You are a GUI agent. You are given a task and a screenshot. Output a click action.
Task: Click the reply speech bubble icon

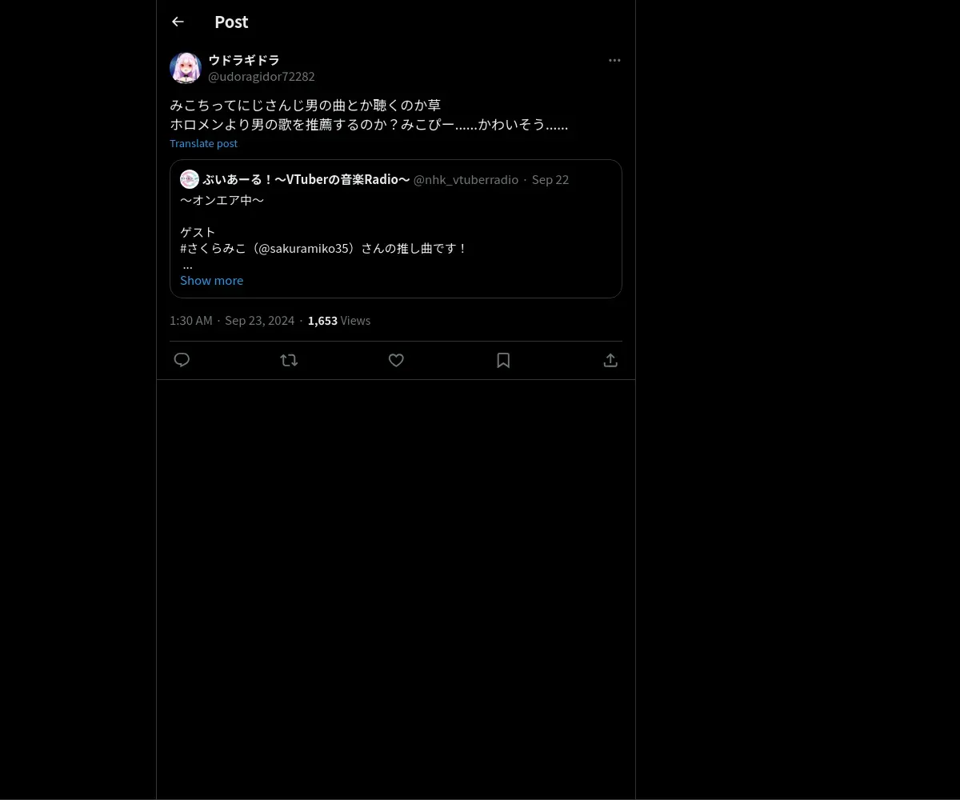coord(182,360)
